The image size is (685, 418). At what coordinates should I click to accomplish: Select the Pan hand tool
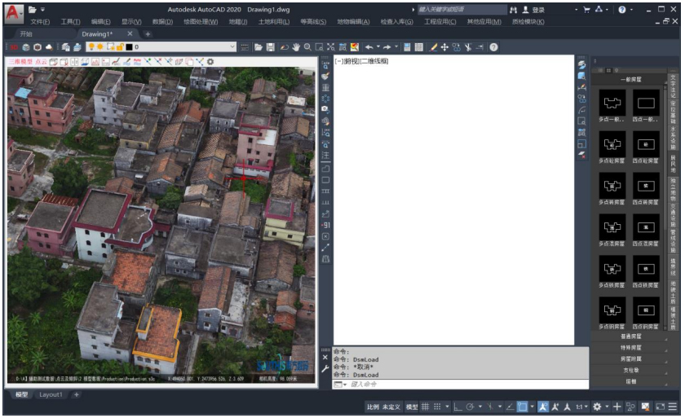point(296,47)
